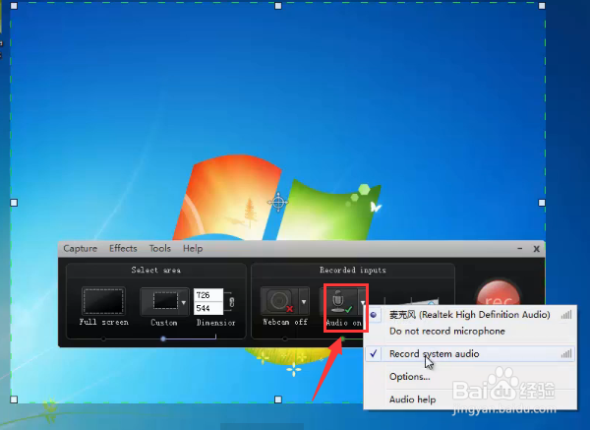Viewport: 590px width, 430px height.
Task: Click the Audio dropdown arrow
Action: coord(362,302)
